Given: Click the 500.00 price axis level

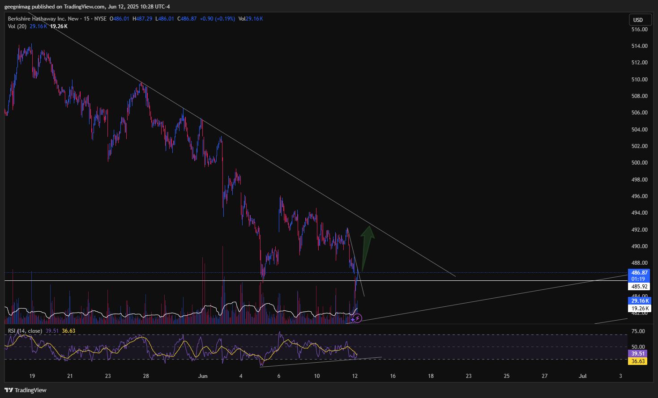Looking at the screenshot, I should coord(639,163).
